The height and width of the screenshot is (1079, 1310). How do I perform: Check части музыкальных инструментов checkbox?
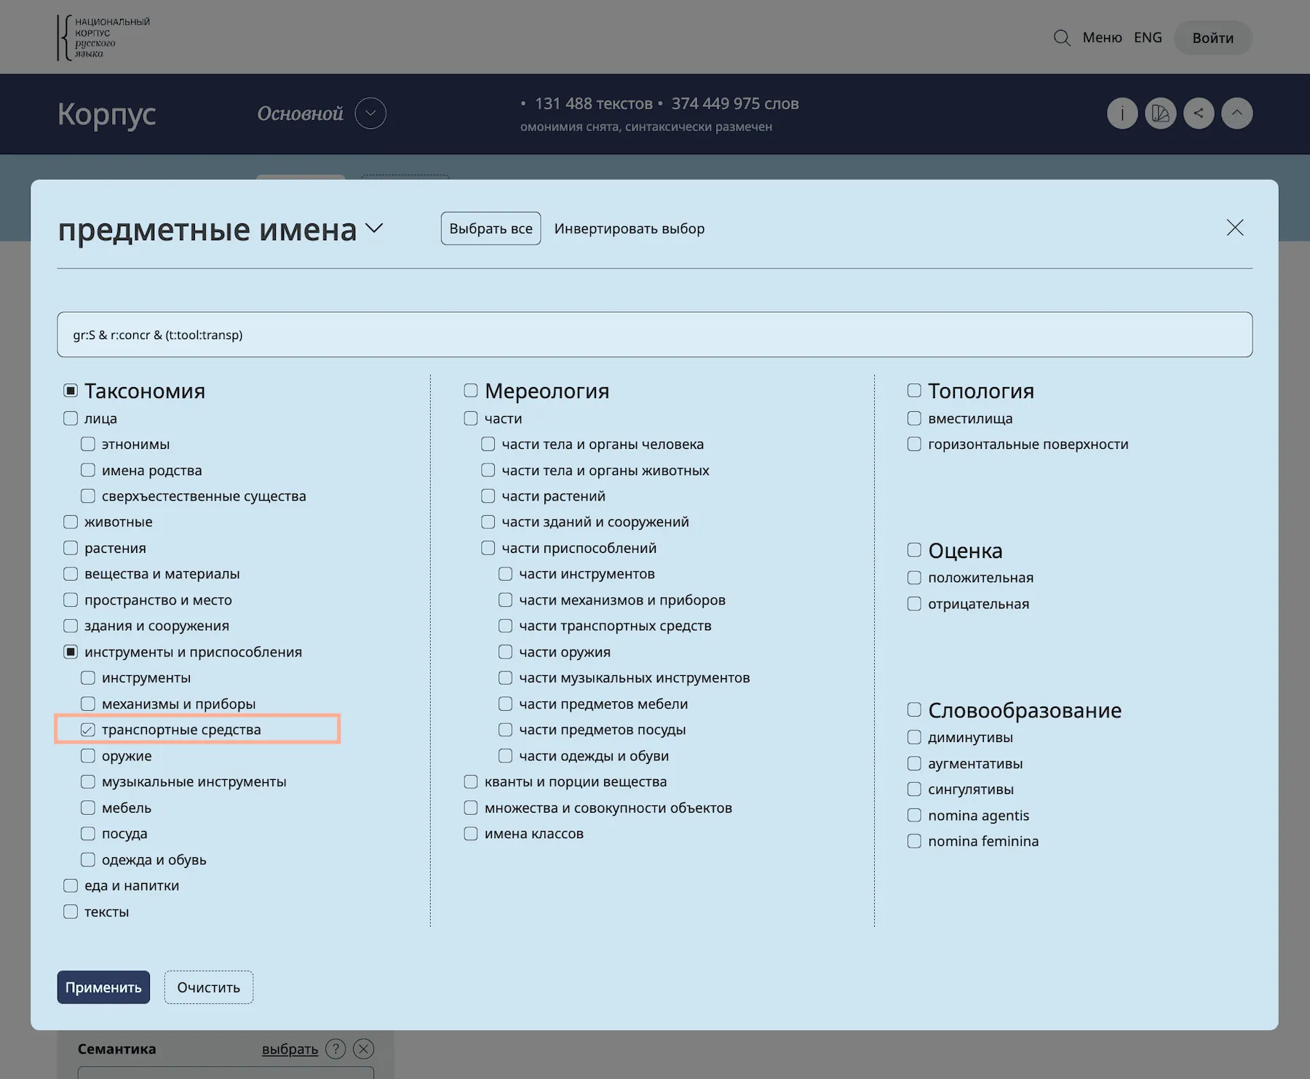(506, 678)
